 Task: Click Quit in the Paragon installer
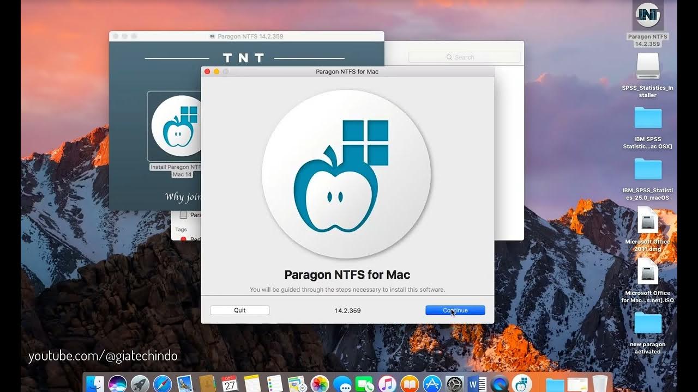pos(240,310)
